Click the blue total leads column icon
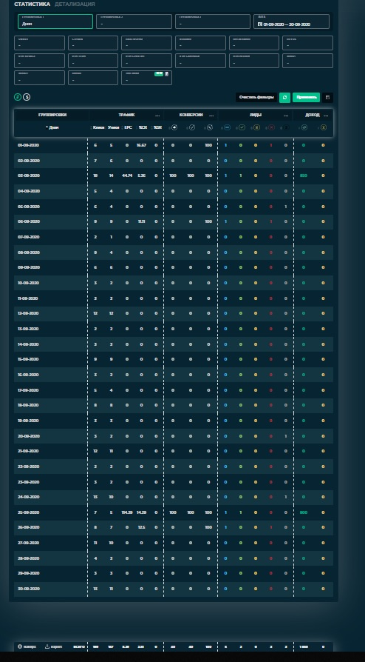 (x=227, y=127)
